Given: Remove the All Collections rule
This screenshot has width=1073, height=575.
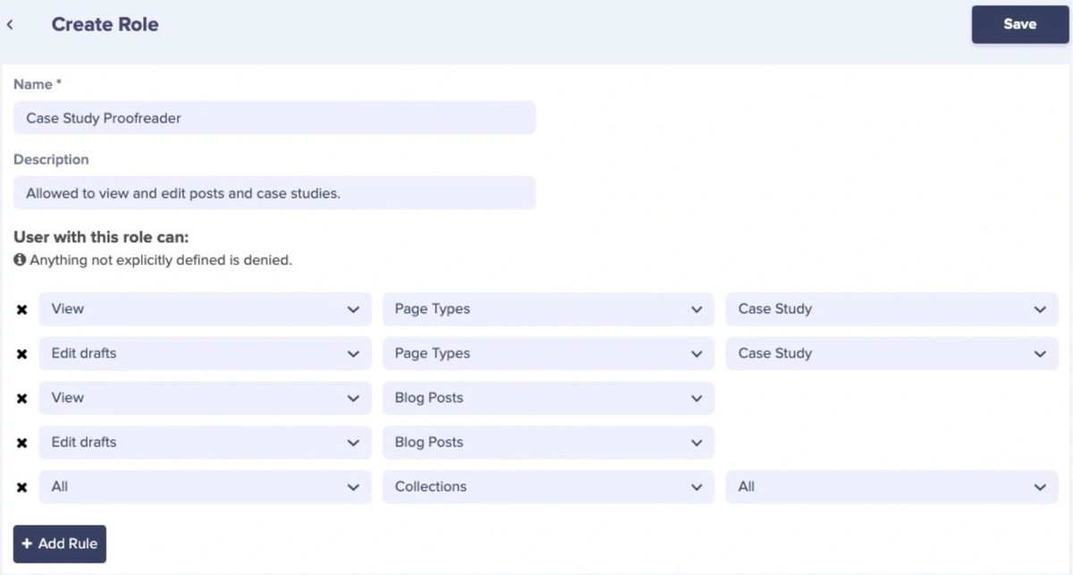Looking at the screenshot, I should [22, 487].
